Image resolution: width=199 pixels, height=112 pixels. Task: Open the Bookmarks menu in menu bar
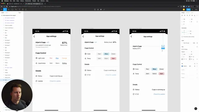pyautogui.click(x=28, y=1)
